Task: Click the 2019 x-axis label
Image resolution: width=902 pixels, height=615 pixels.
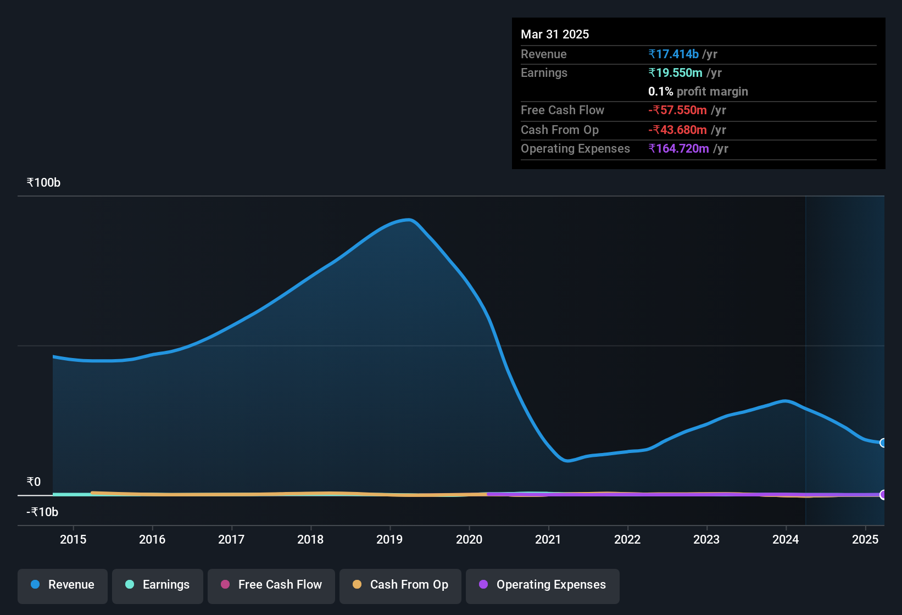Action: click(389, 539)
